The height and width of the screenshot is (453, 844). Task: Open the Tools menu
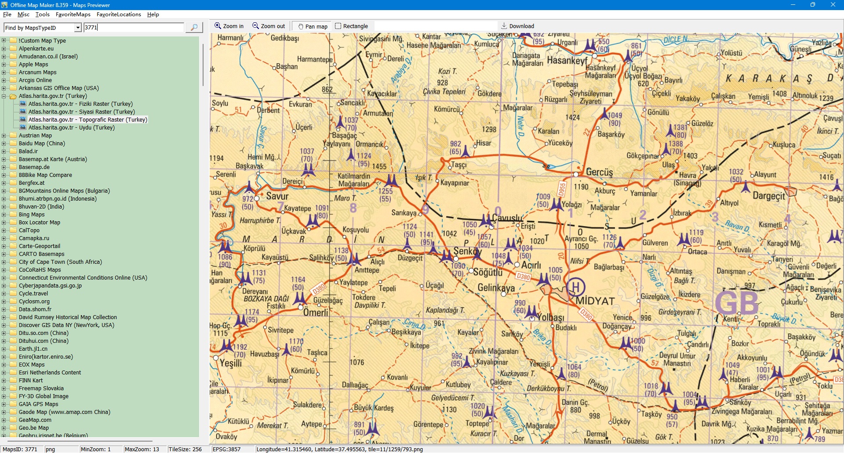click(x=42, y=14)
